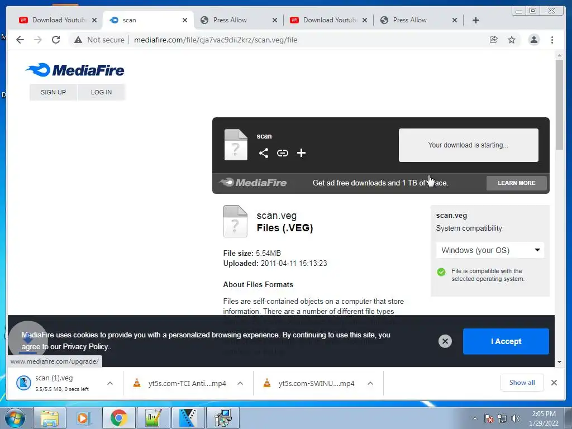Click the Chrome taskbar icon

coord(118,418)
